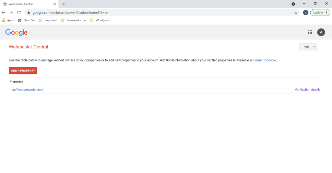Go back using the browser back arrow
The image size is (332, 173).
pyautogui.click(x=3, y=13)
